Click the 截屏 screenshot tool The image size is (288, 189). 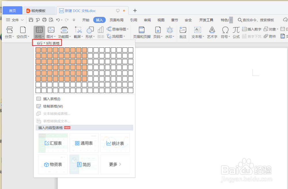coord(78,32)
